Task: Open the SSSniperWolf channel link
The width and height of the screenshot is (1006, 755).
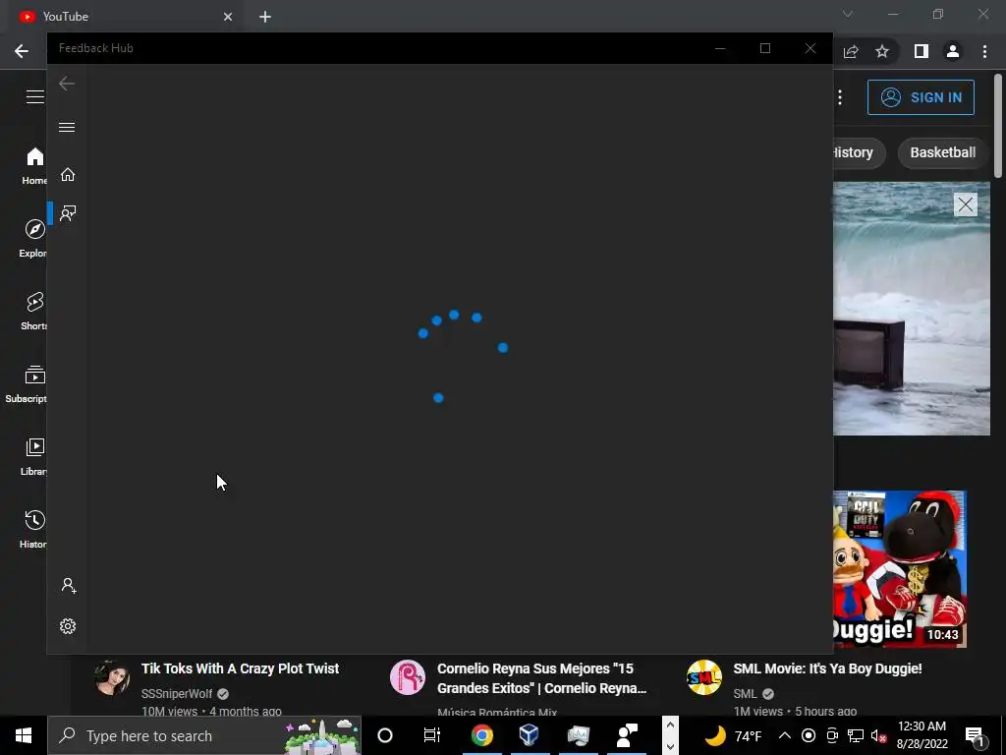Action: [177, 694]
